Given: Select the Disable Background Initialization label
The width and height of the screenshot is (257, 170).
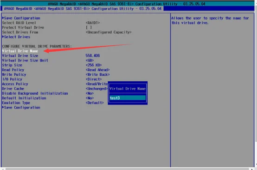Looking at the screenshot, I should [x=35, y=93].
